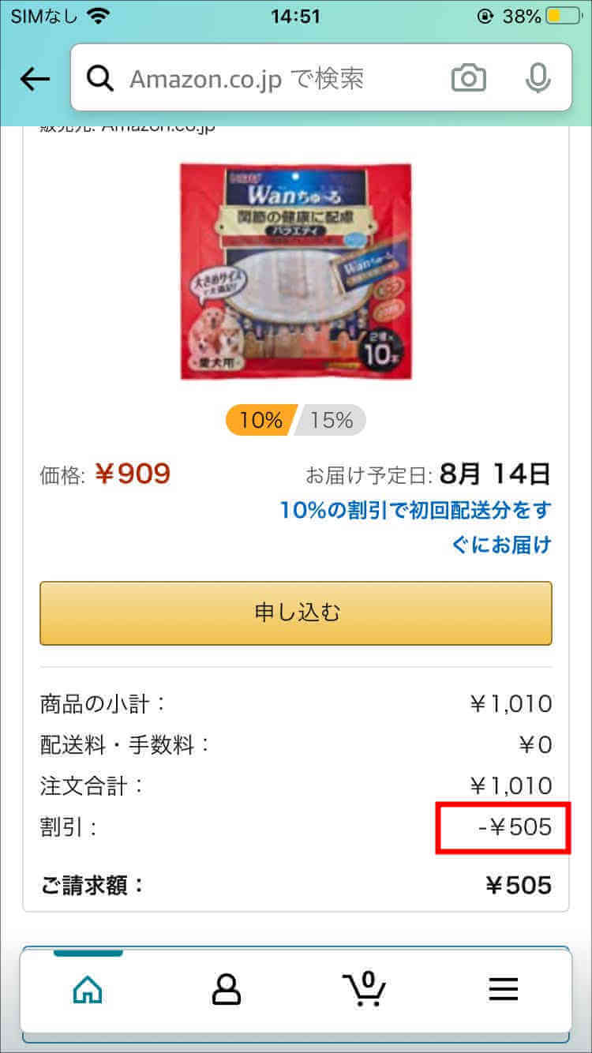Image resolution: width=592 pixels, height=1053 pixels.
Task: Tap the ご請求額 total row
Action: click(296, 885)
